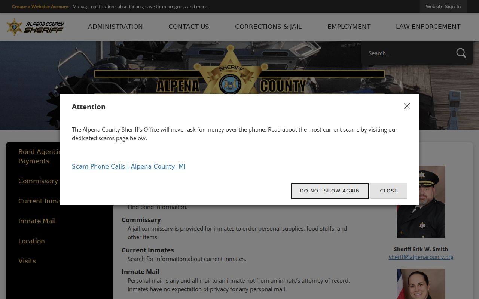This screenshot has height=299, width=479.
Task: Open Bond Agencies Payments in the sidebar
Action: (39, 156)
